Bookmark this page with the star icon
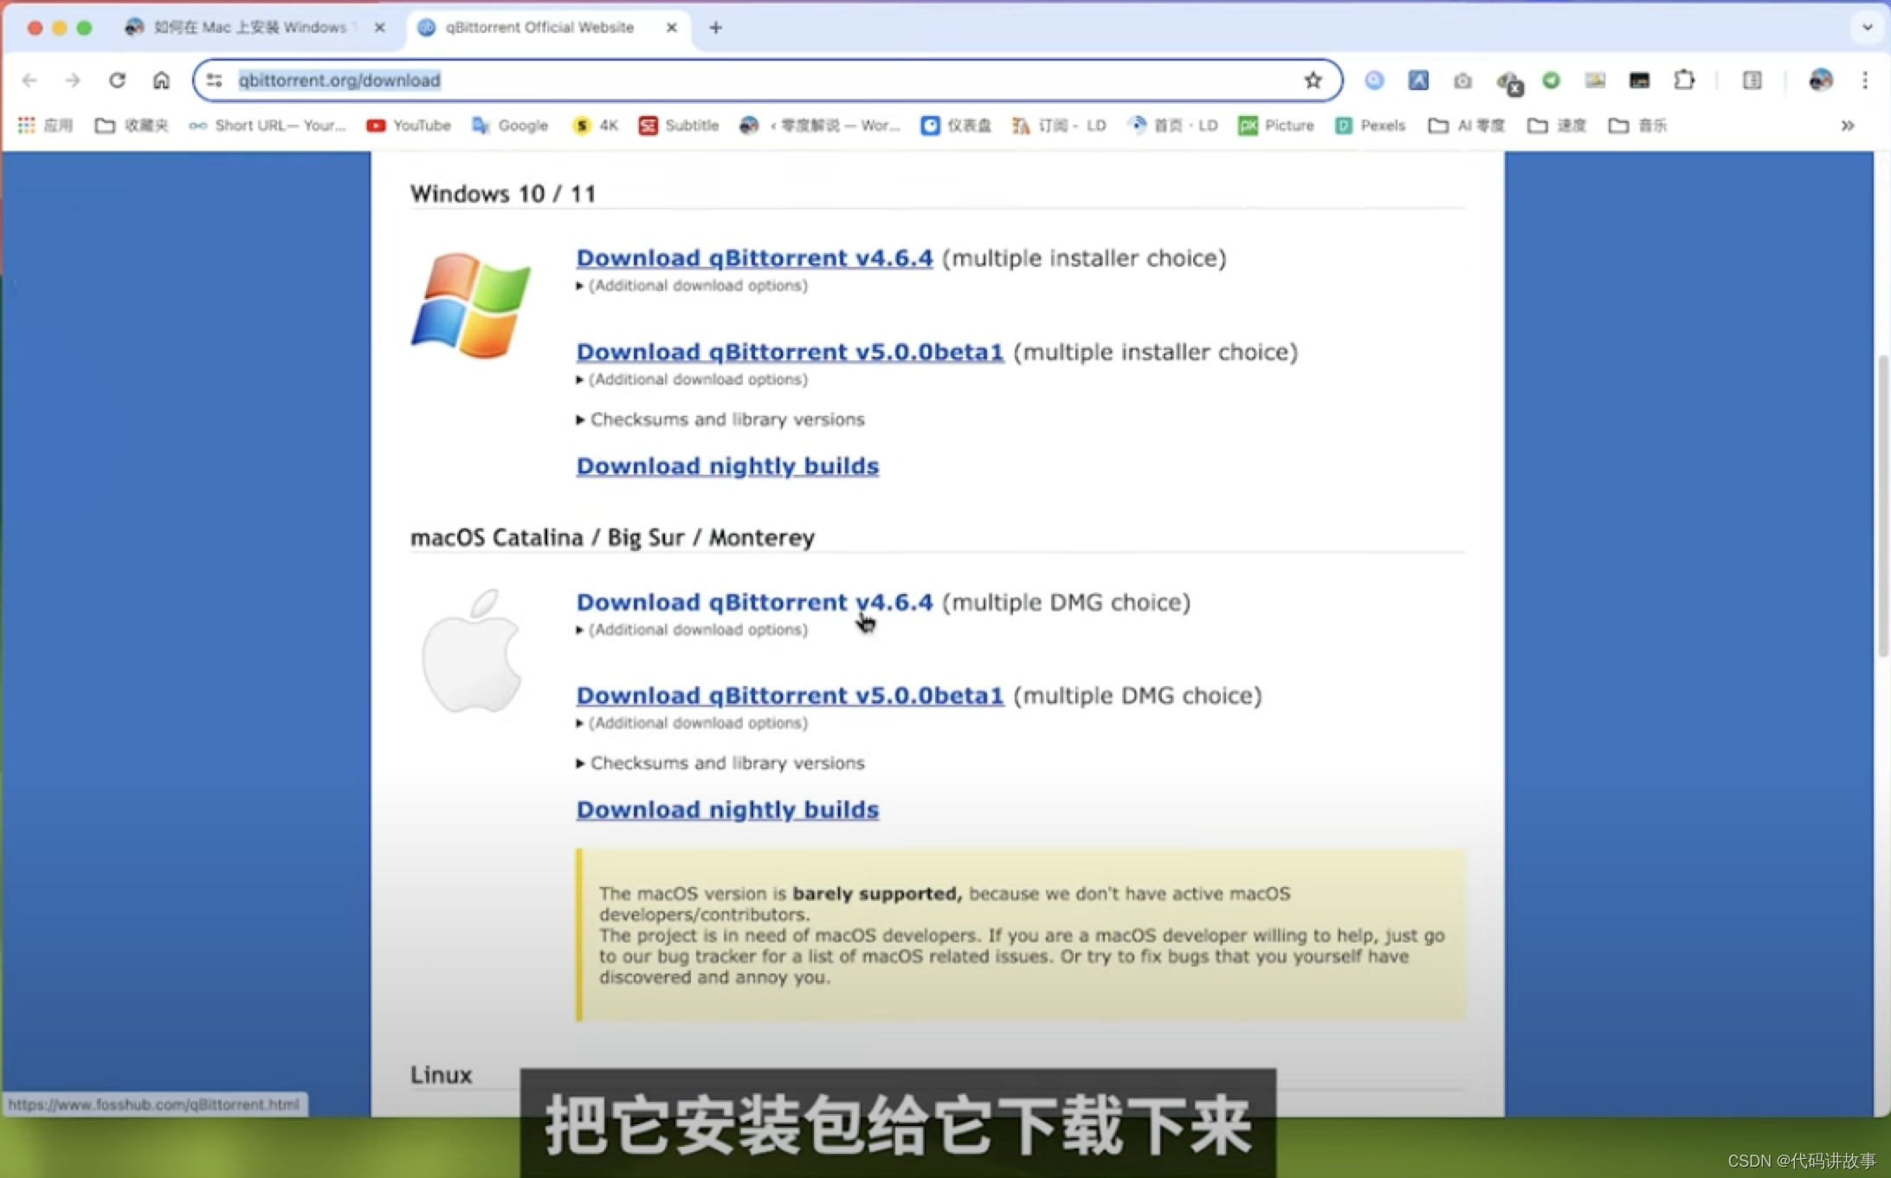The image size is (1891, 1178). coord(1313,81)
